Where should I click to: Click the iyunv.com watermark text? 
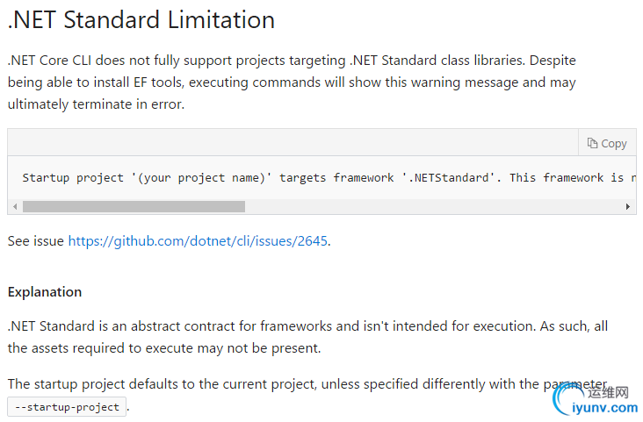[604, 408]
